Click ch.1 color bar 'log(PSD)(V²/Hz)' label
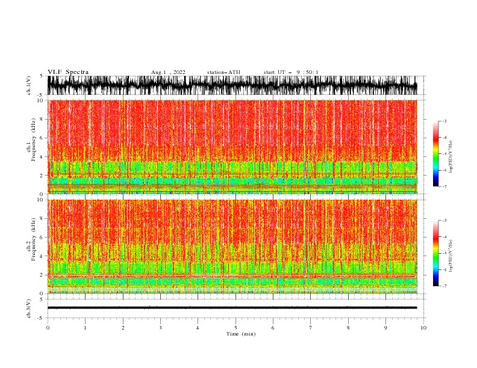This screenshot has height=368, width=477. point(451,157)
